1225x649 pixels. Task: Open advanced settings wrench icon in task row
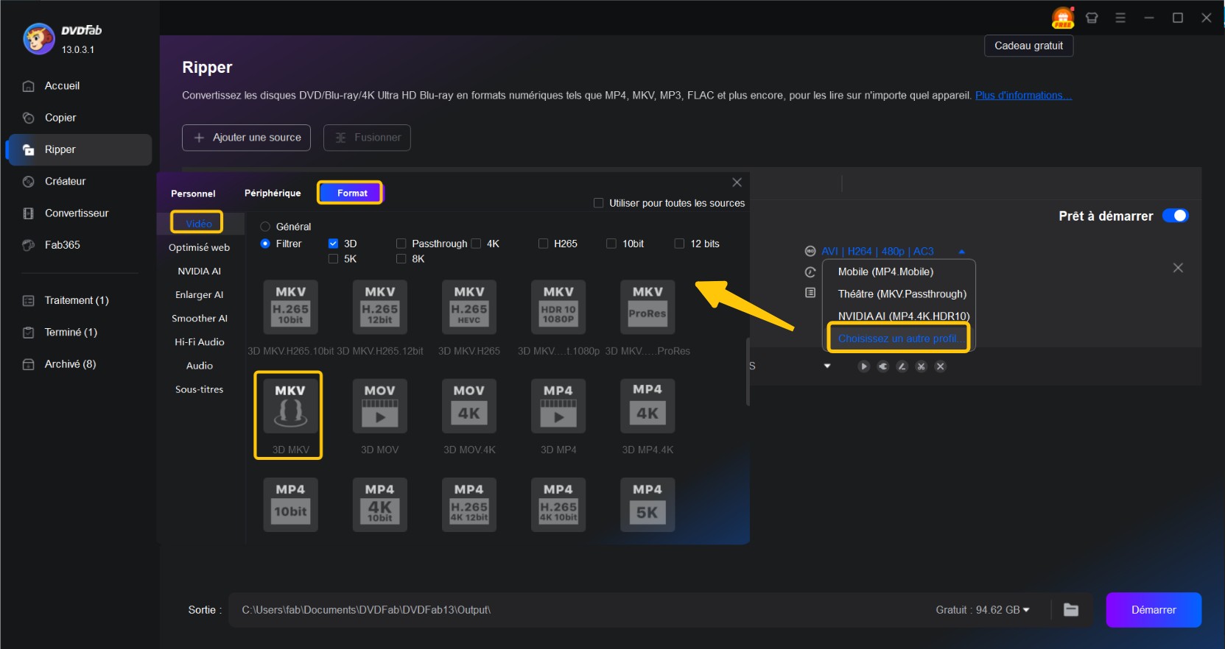(x=882, y=366)
